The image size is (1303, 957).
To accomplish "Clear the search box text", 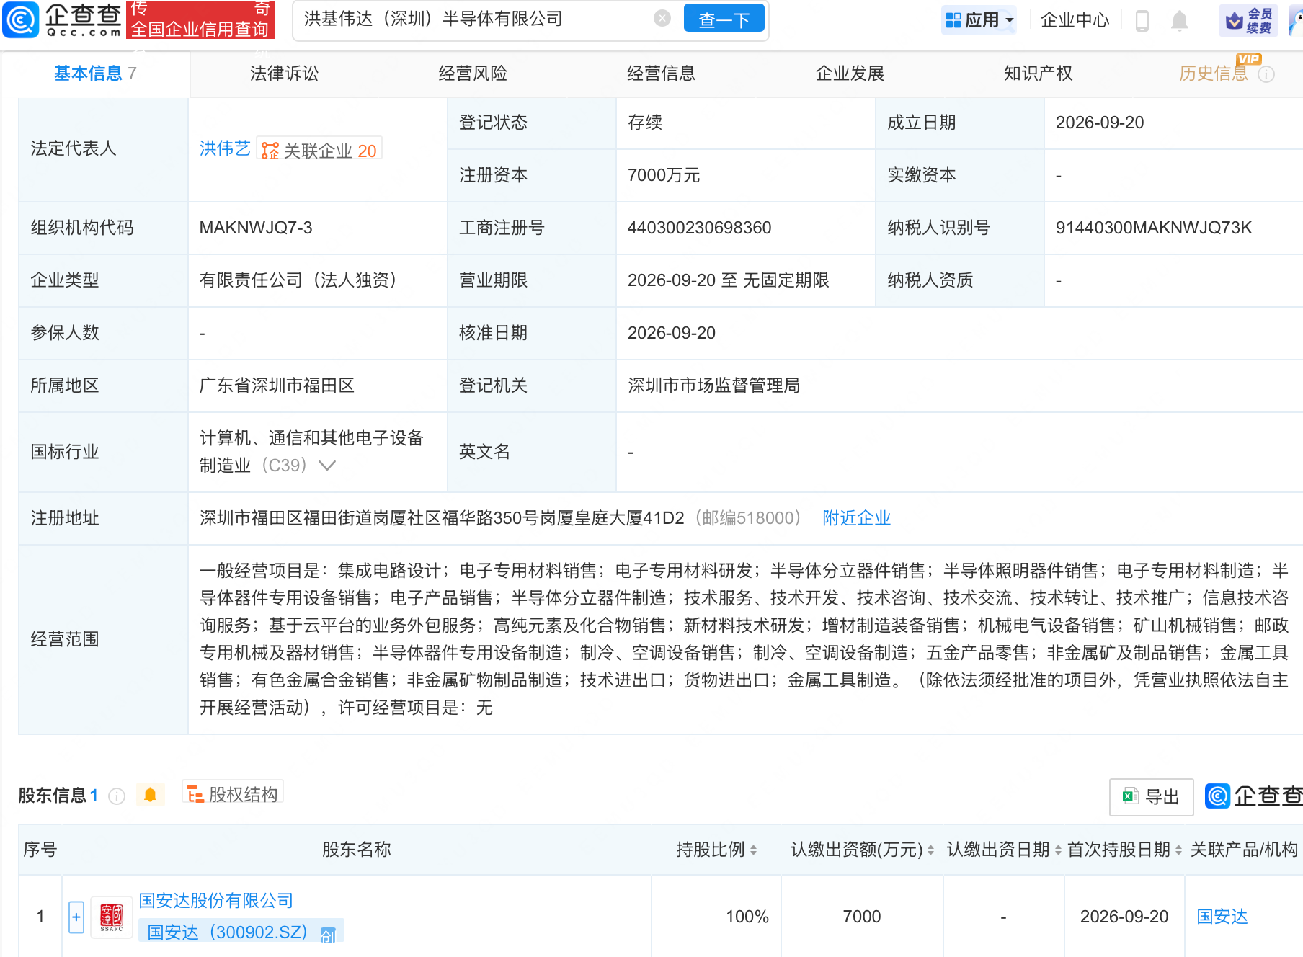I will coord(662,19).
